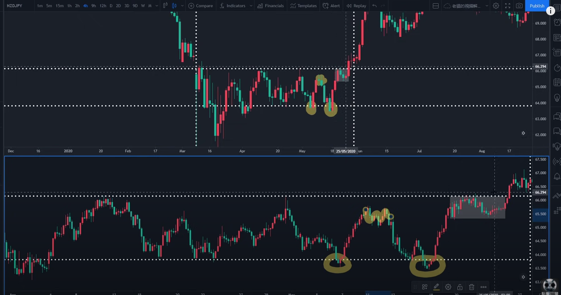Open settings of the selected drawing
This screenshot has height=295, width=561.
(448, 287)
